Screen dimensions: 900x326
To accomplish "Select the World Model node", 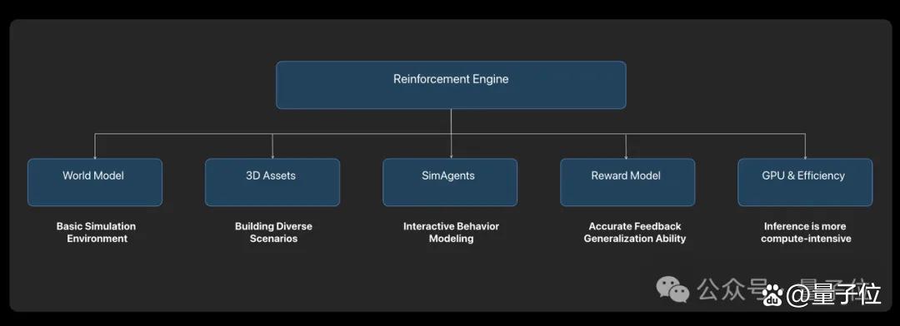I will click(95, 182).
